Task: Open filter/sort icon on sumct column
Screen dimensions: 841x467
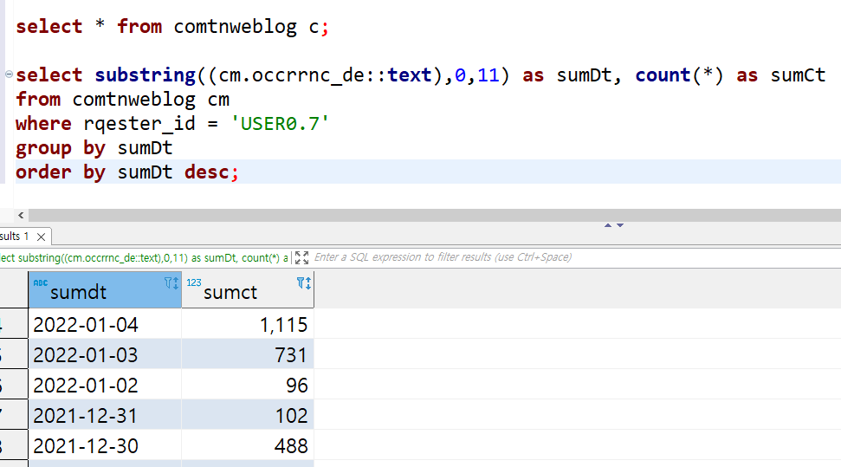Action: 304,282
